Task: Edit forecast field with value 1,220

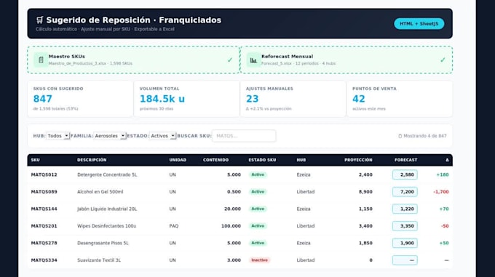Action: [x=405, y=209]
